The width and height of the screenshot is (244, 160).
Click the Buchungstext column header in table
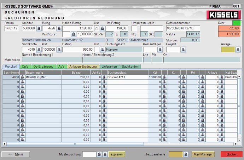coord(127,73)
